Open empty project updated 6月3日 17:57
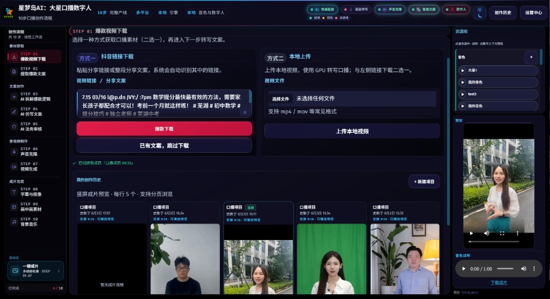 point(112,259)
